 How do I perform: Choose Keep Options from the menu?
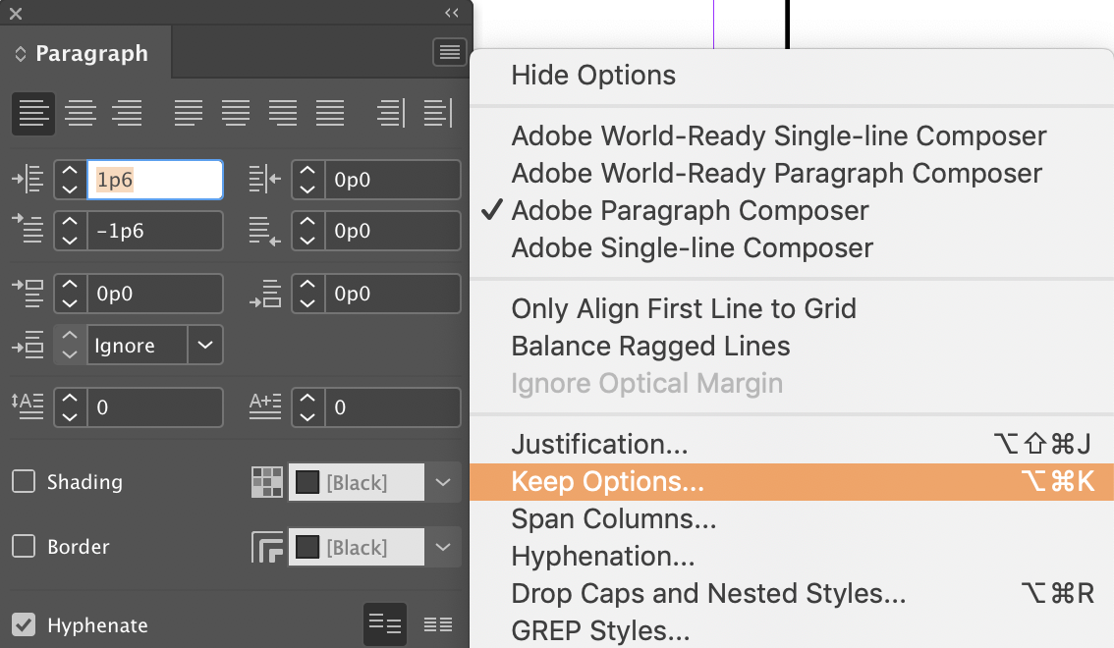pyautogui.click(x=607, y=482)
